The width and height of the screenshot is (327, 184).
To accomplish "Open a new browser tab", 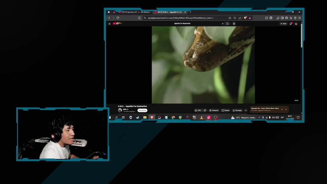I will [190, 12].
